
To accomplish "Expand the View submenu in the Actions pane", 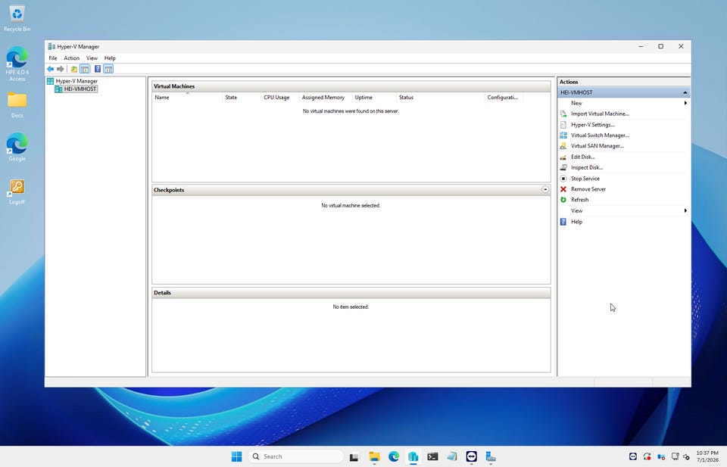I will 623,211.
